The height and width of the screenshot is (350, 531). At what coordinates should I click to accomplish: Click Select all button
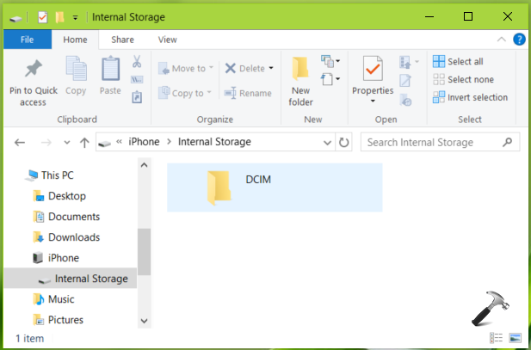pyautogui.click(x=458, y=61)
